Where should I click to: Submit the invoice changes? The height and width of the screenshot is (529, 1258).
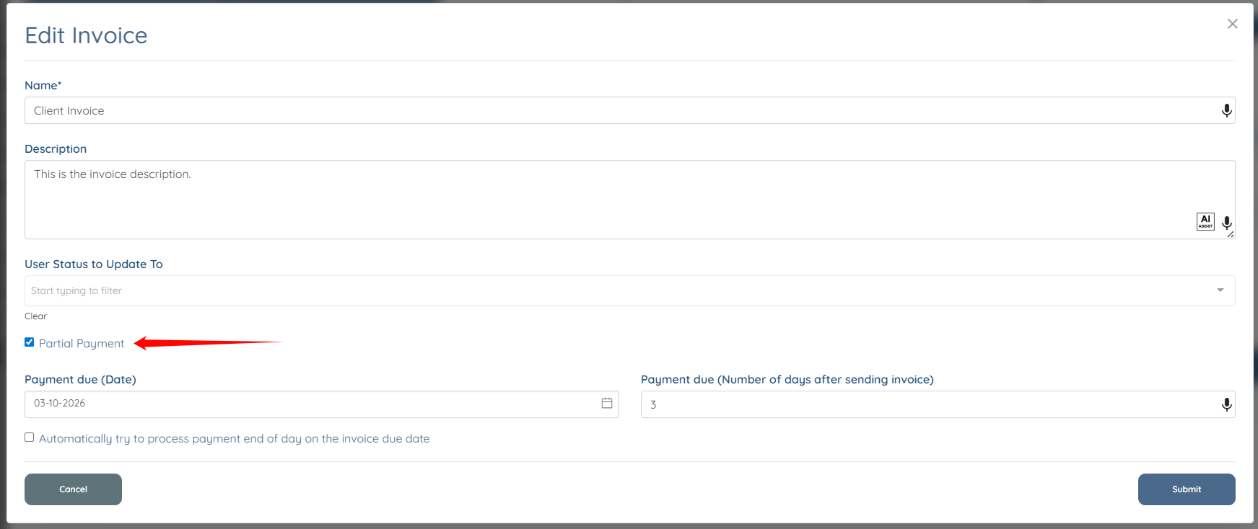click(x=1186, y=489)
